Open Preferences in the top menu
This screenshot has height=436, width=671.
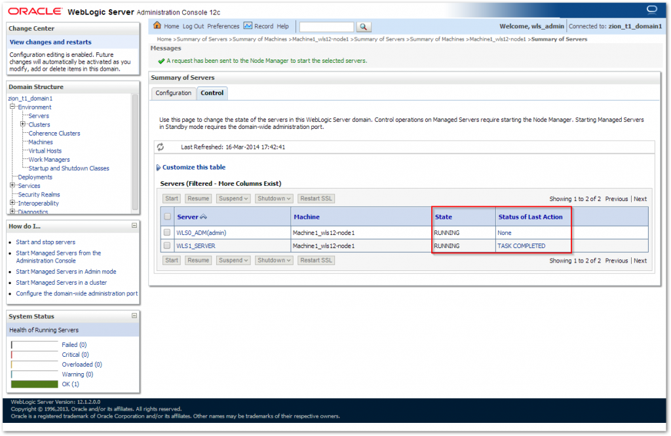(223, 26)
